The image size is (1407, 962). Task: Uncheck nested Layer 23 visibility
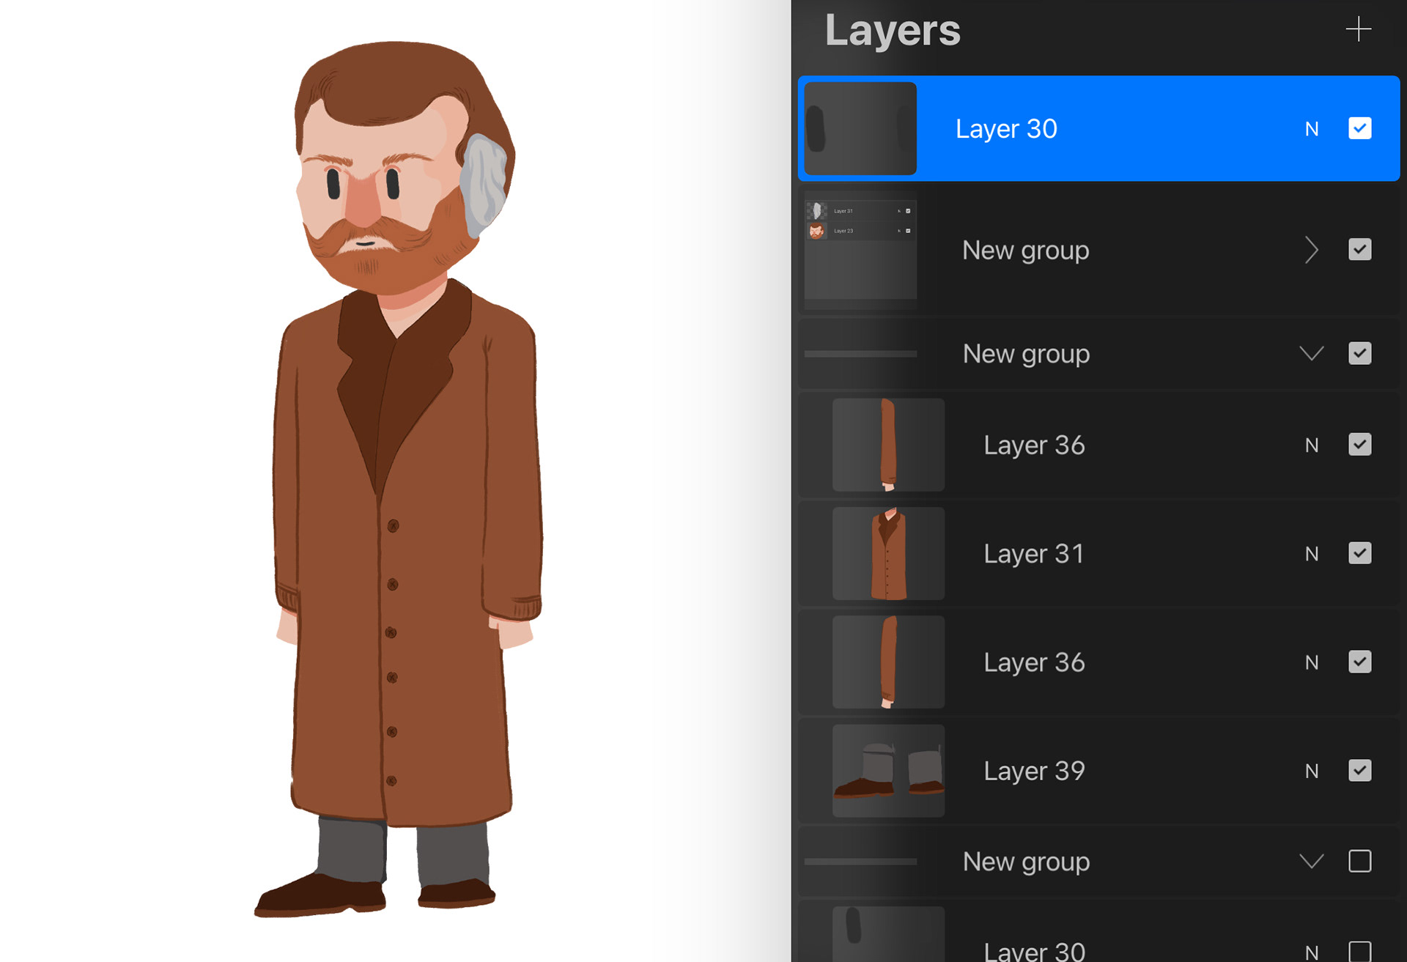[x=909, y=231]
